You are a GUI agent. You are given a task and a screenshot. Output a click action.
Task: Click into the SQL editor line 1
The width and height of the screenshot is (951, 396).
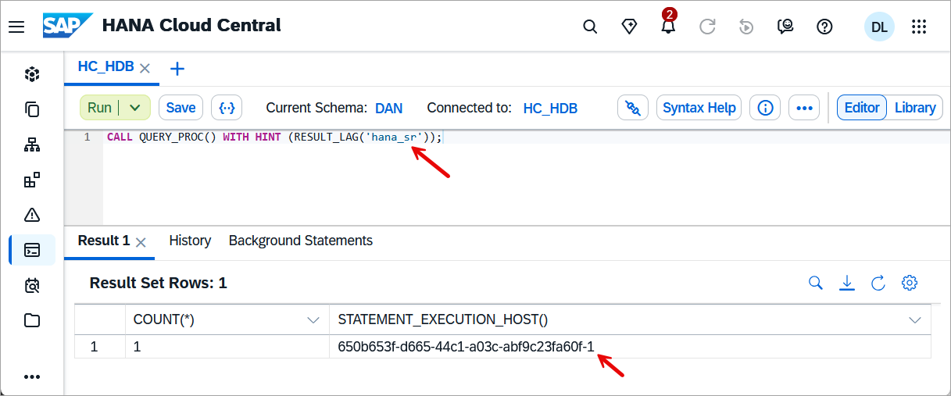(x=527, y=137)
